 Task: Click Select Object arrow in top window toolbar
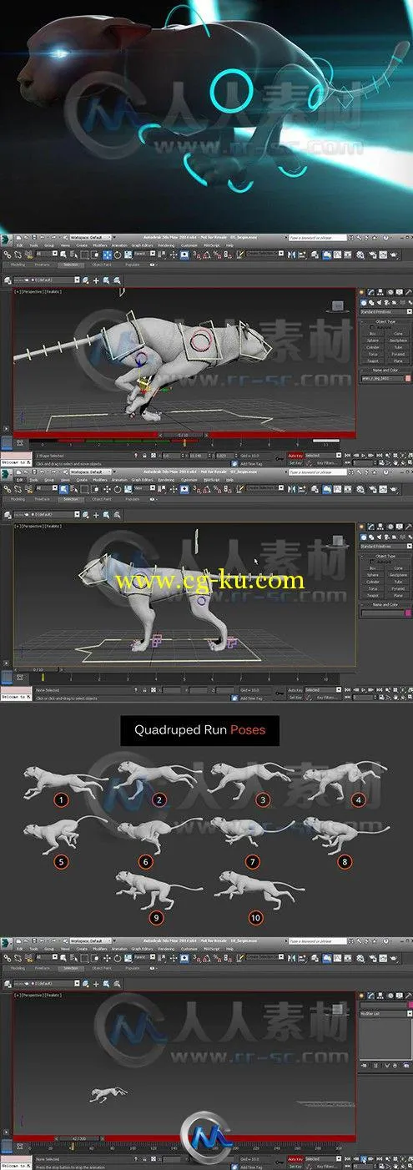coord(63,254)
